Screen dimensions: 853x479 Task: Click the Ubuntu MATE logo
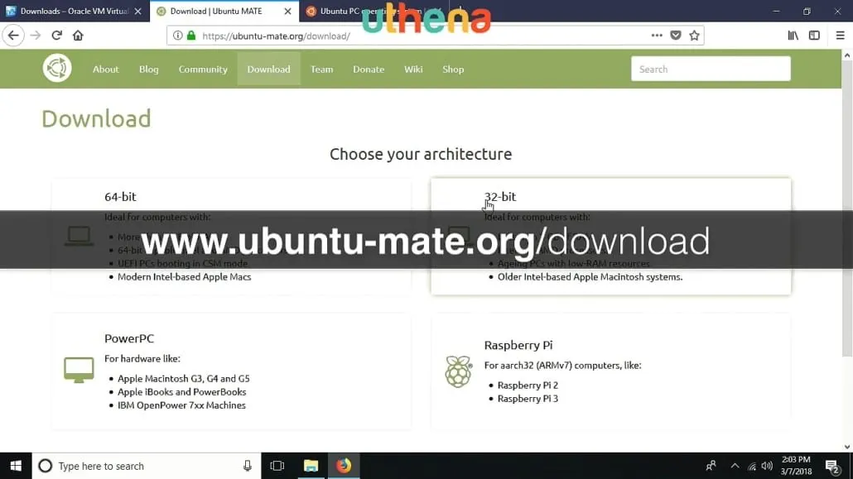(57, 69)
